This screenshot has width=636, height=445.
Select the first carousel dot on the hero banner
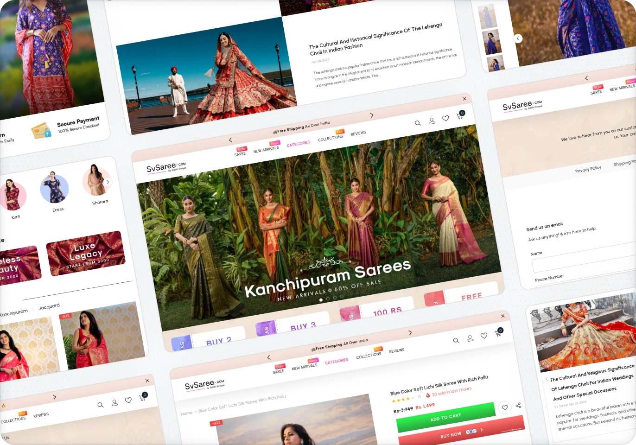tap(321, 300)
